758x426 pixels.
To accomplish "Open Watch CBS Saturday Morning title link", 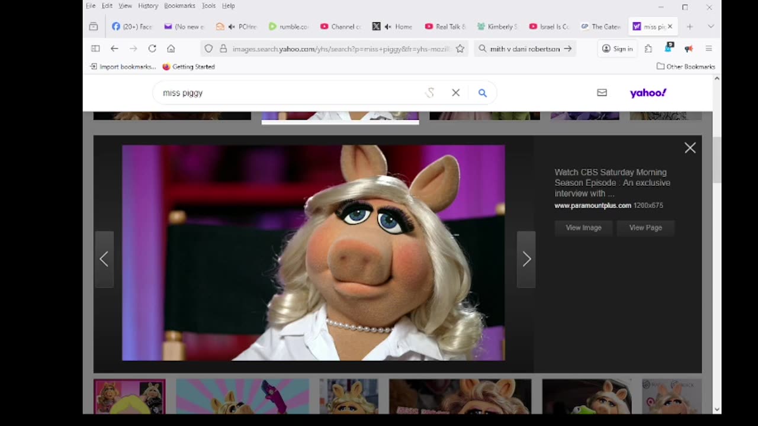I will click(612, 183).
